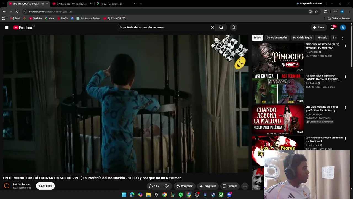353x199 pixels.
Task: Run search with the magnifying glass button
Action: pyautogui.click(x=221, y=27)
